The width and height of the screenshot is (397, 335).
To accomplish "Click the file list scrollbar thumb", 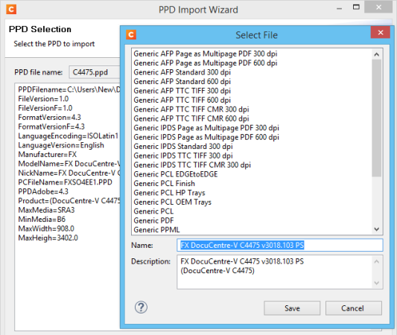I will [x=376, y=118].
